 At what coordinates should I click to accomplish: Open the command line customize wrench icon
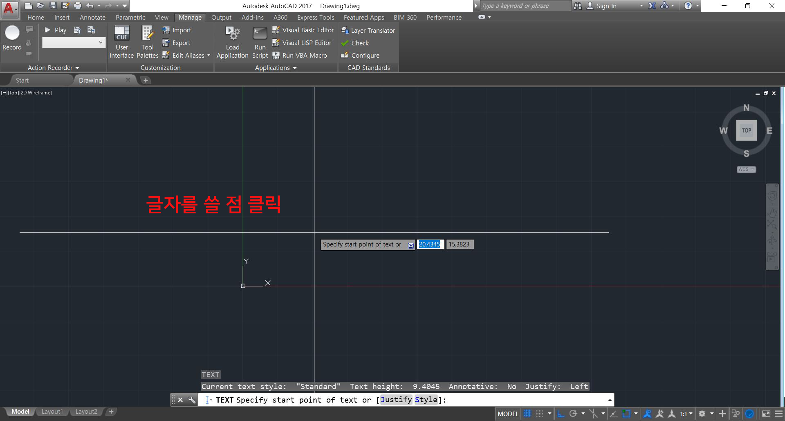[x=191, y=400]
